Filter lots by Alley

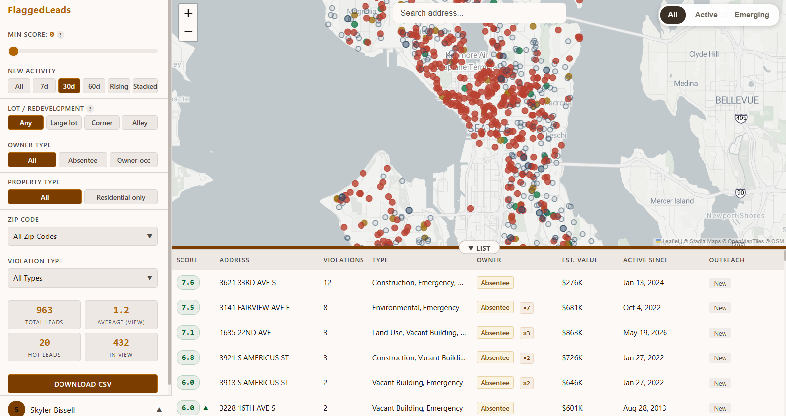point(140,123)
